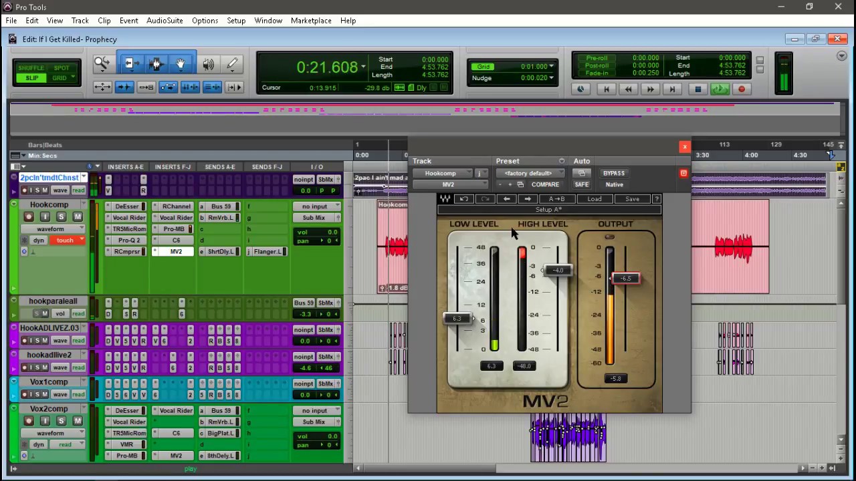Image resolution: width=856 pixels, height=481 pixels.
Task: Solo the hookparaleall track
Action: (37, 313)
